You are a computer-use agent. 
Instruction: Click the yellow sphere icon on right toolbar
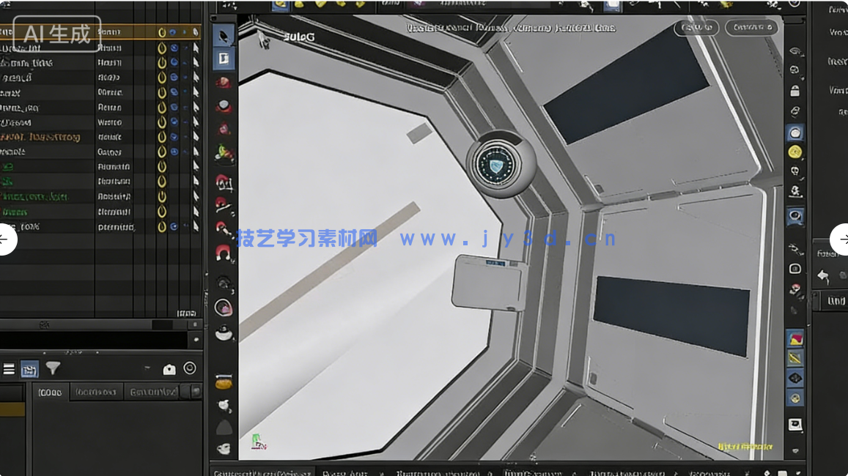click(794, 152)
